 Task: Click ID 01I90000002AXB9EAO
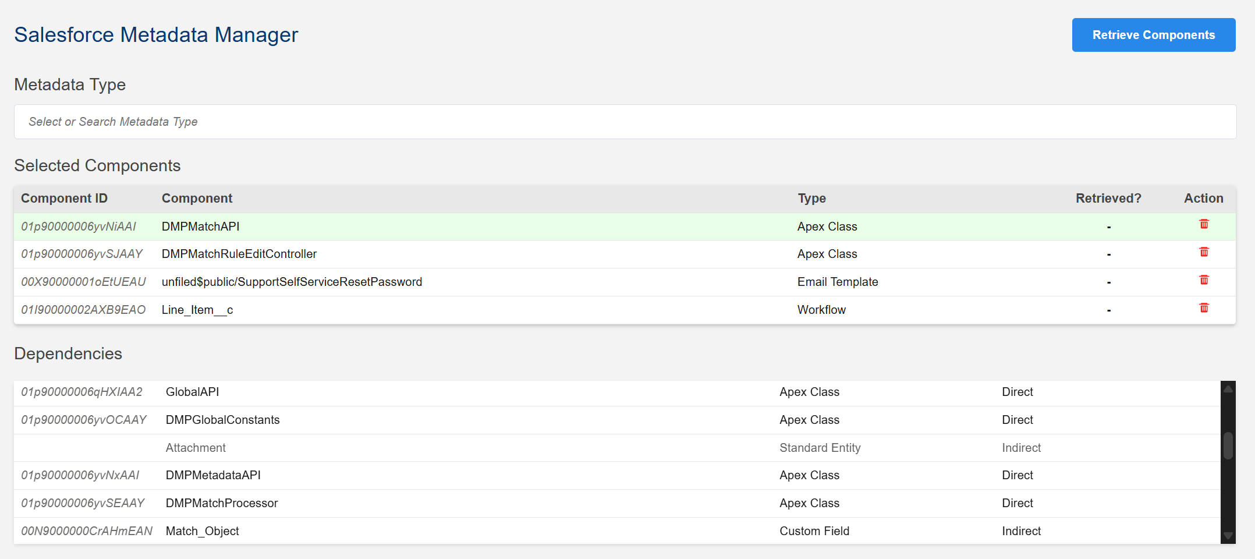[x=83, y=310]
